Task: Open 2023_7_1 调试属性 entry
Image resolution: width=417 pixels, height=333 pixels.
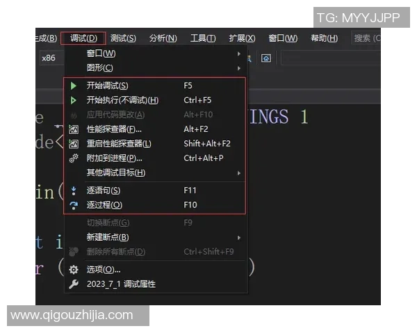Action: coord(156,284)
